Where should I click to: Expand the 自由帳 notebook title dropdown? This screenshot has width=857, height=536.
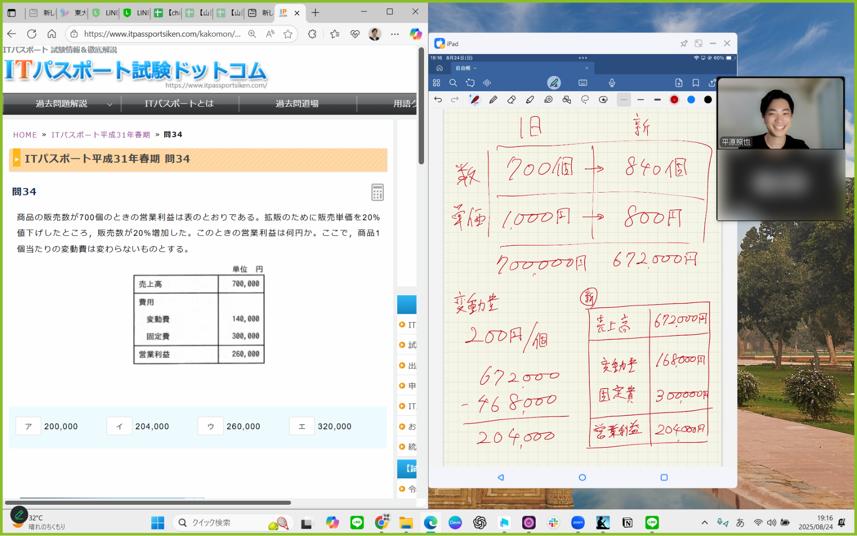click(x=466, y=68)
